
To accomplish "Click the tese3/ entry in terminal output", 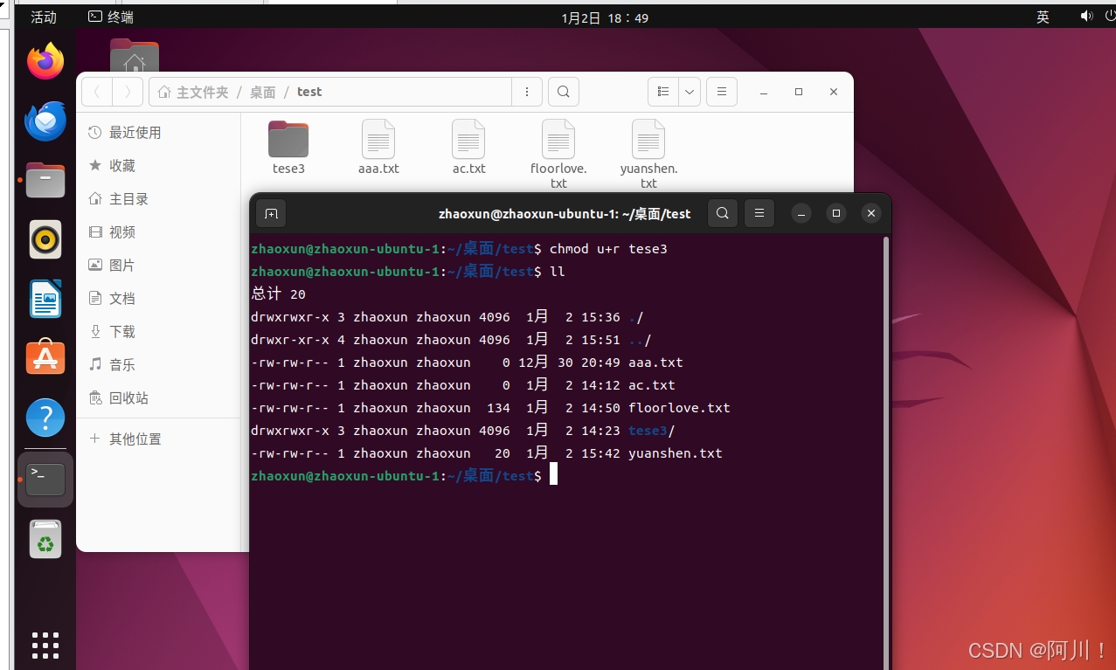I will 652,431.
